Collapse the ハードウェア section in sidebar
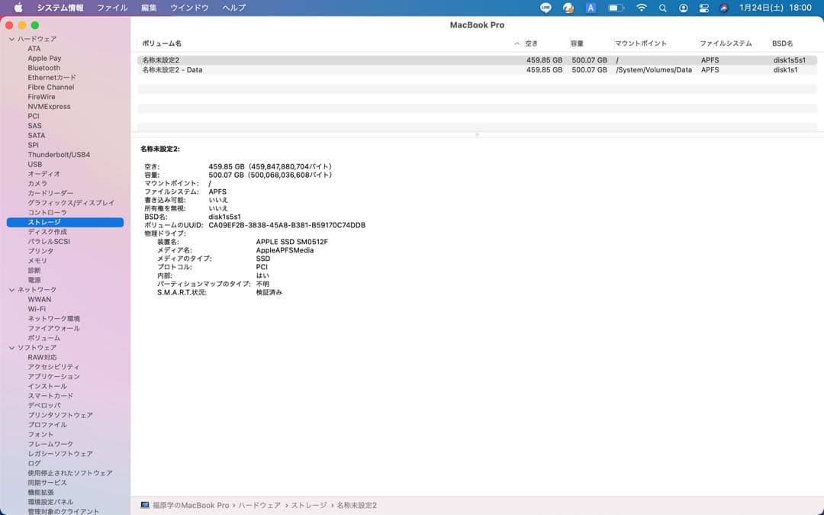The image size is (824, 515). [x=12, y=38]
